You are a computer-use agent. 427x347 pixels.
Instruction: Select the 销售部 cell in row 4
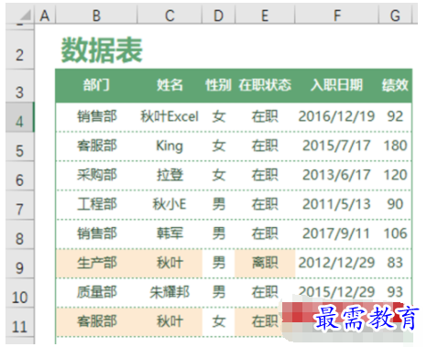96,117
